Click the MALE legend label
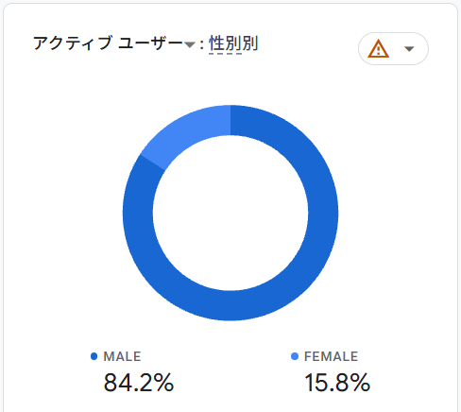This screenshot has height=412, width=461. (x=122, y=356)
